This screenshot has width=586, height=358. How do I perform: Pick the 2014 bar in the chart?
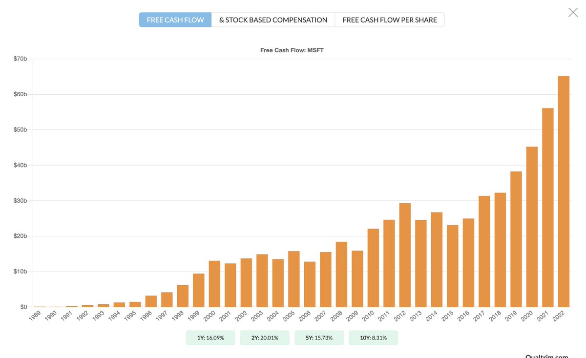(437, 260)
